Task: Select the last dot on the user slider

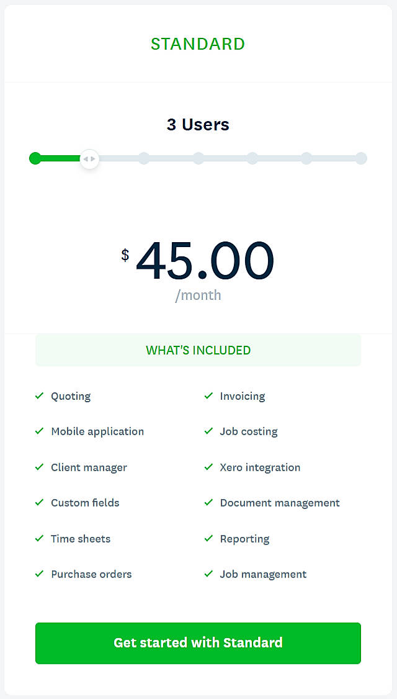Action: point(361,158)
